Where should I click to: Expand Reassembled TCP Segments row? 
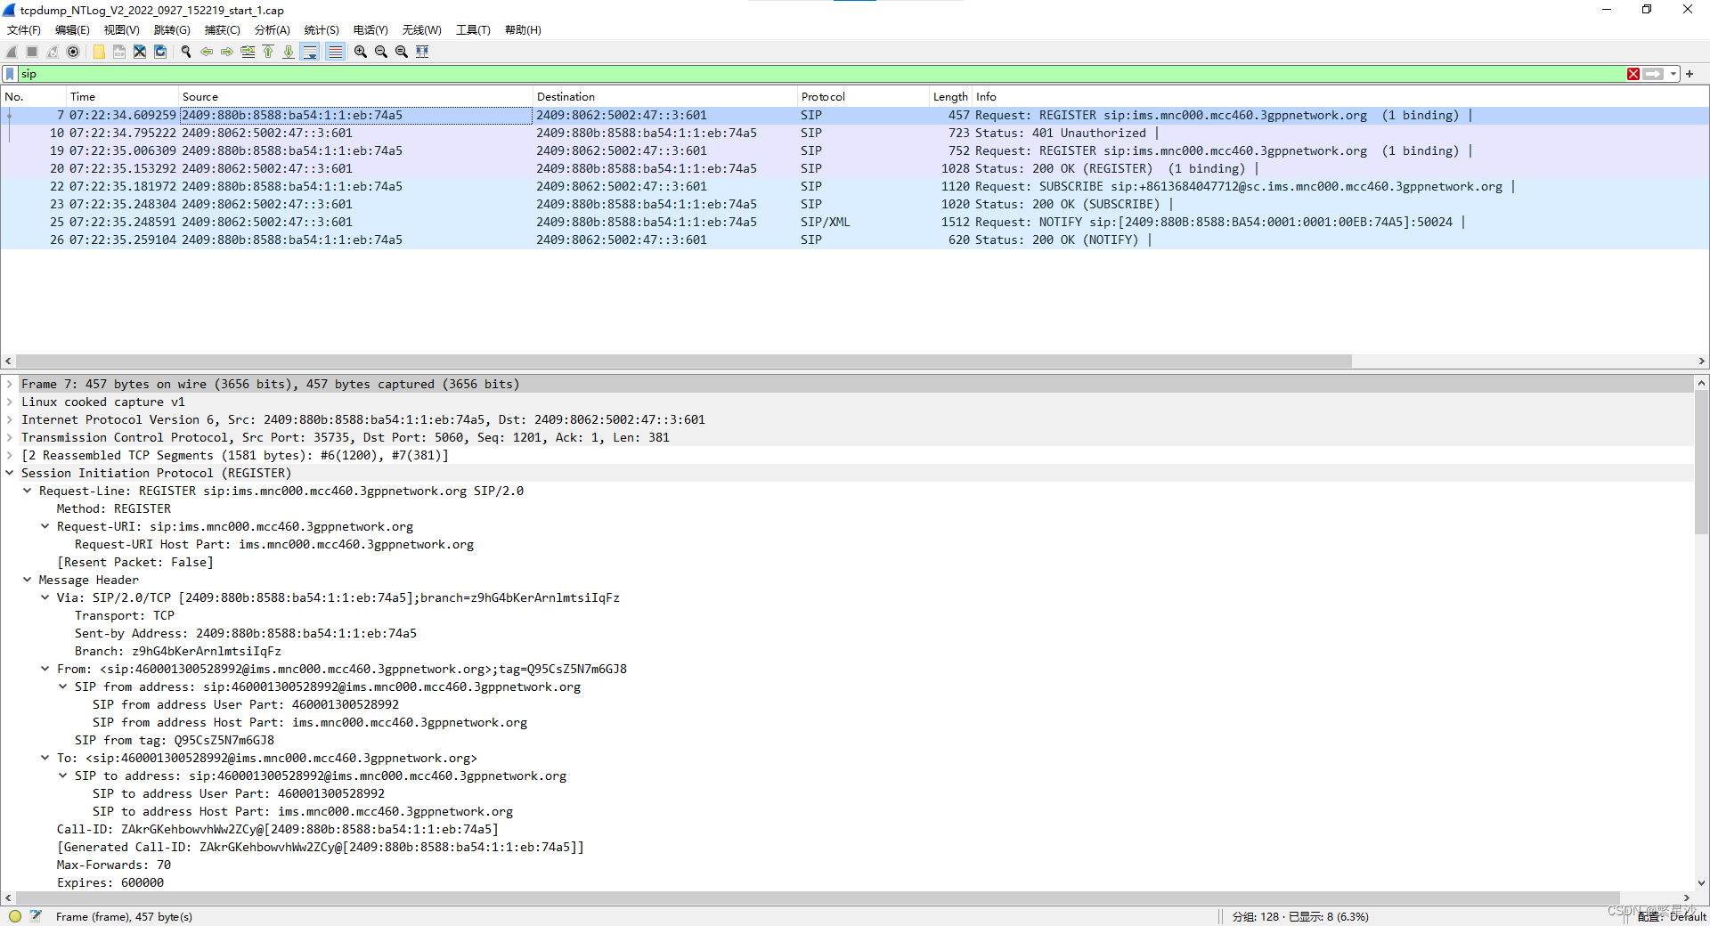pos(10,455)
